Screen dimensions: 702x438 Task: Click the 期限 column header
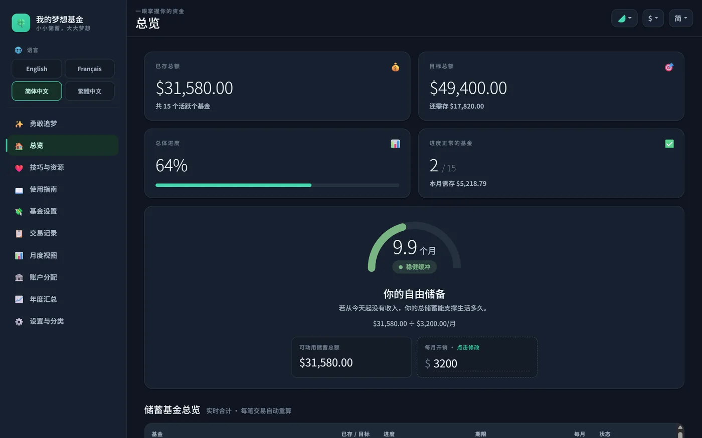(x=480, y=434)
